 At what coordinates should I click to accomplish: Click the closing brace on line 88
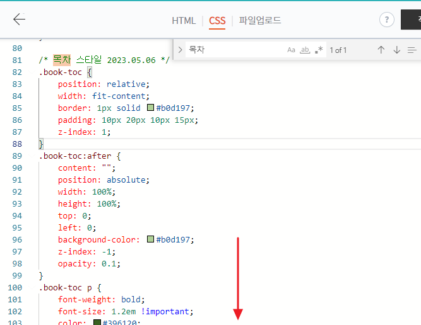tap(41, 144)
